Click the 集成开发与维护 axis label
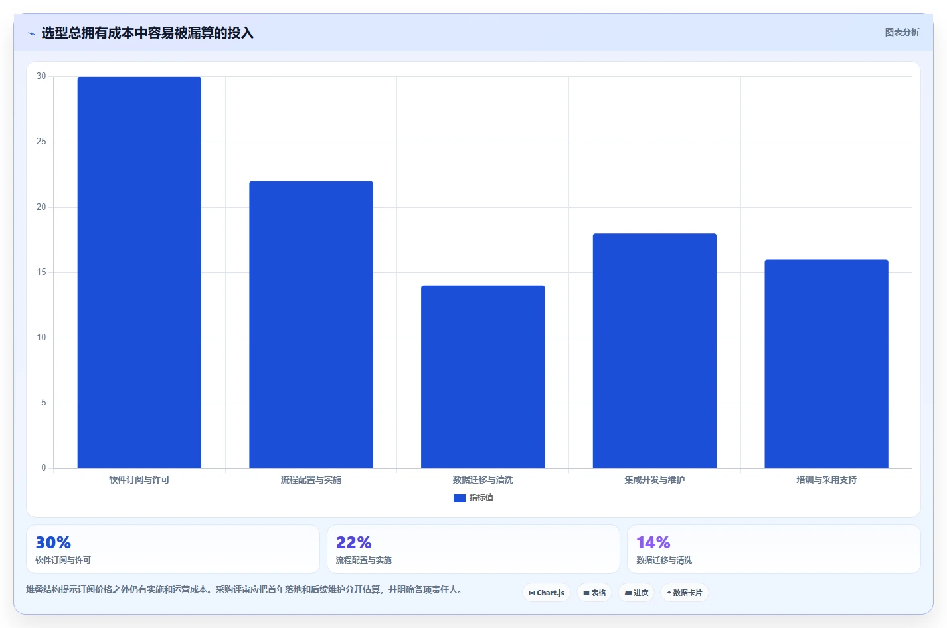This screenshot has width=947, height=628. pyautogui.click(x=655, y=480)
